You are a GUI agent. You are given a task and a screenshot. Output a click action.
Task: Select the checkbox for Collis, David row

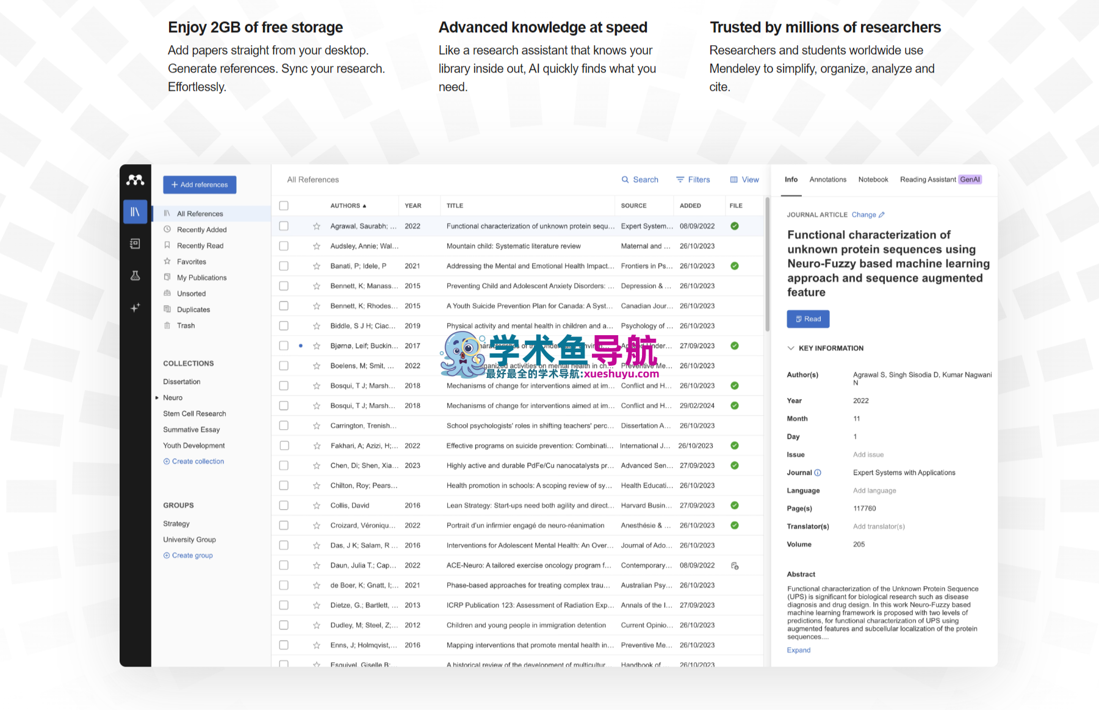[284, 505]
